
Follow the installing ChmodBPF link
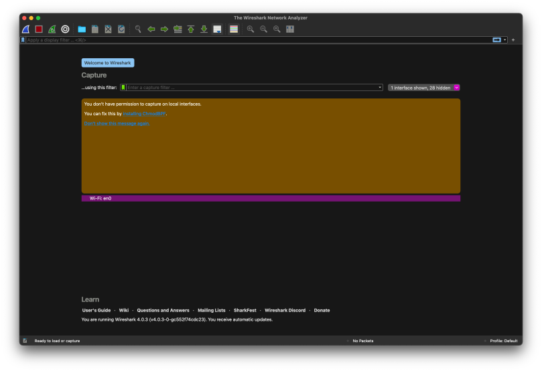pos(145,114)
